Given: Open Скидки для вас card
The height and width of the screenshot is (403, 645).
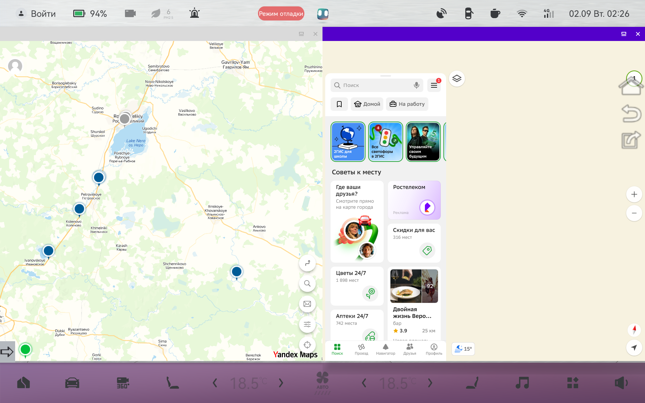Looking at the screenshot, I should click(414, 243).
